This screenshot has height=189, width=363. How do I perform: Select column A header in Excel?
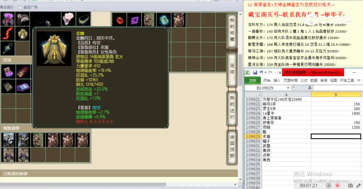[287, 94]
